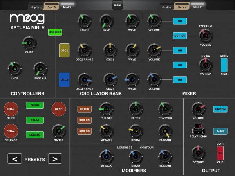Toggle the yellow OSC2 switch
Screen dimensions: 235x176
click(64, 50)
